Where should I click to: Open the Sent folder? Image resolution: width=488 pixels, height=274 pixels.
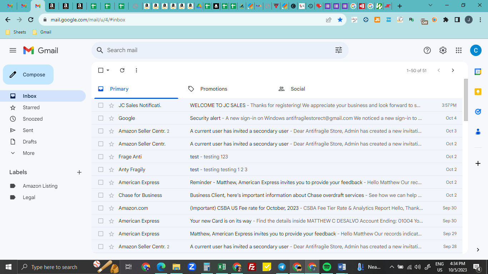[x=43, y=130]
